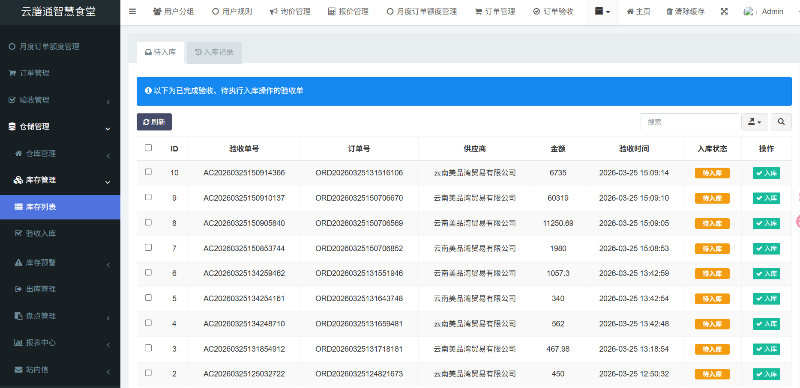Check the checkbox for row ID 10
Viewport: 800px width, 388px height.
coord(148,172)
